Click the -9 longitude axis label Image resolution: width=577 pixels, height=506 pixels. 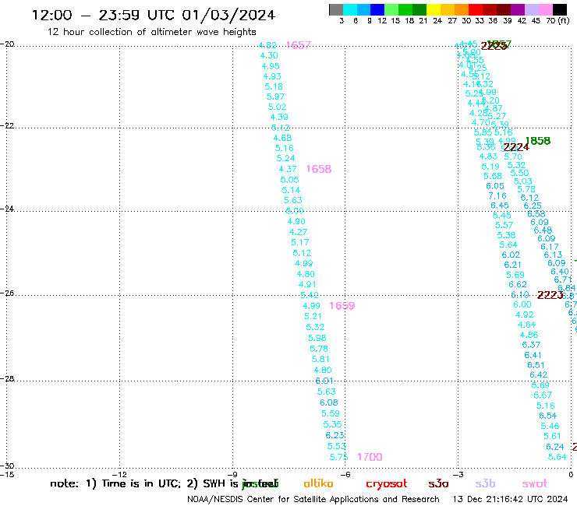pyautogui.click(x=233, y=474)
